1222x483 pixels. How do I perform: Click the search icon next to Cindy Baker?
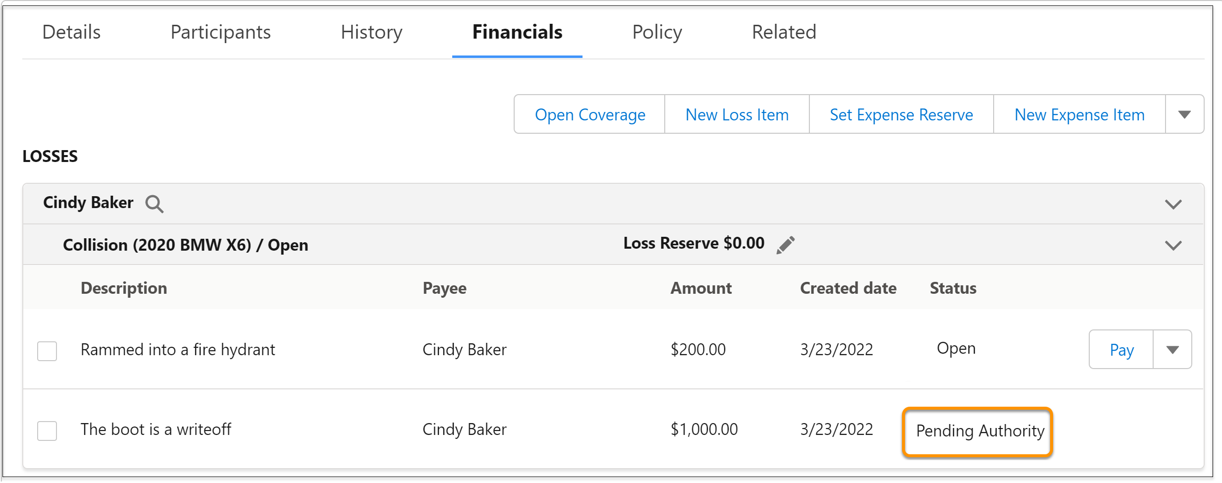click(154, 204)
